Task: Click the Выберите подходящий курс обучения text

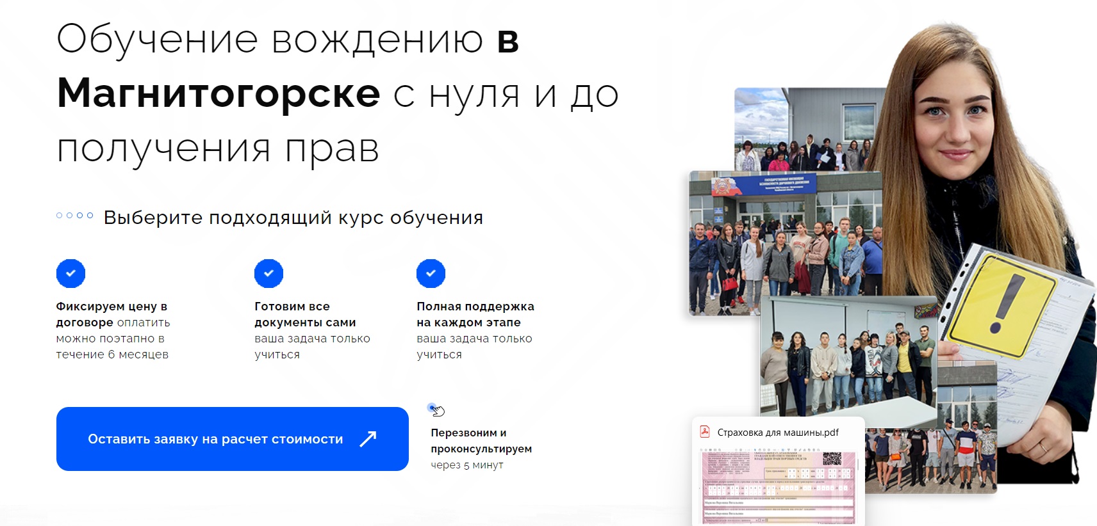Action: [293, 218]
